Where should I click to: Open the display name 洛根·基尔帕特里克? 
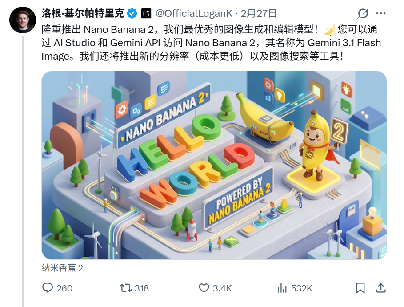(x=83, y=13)
